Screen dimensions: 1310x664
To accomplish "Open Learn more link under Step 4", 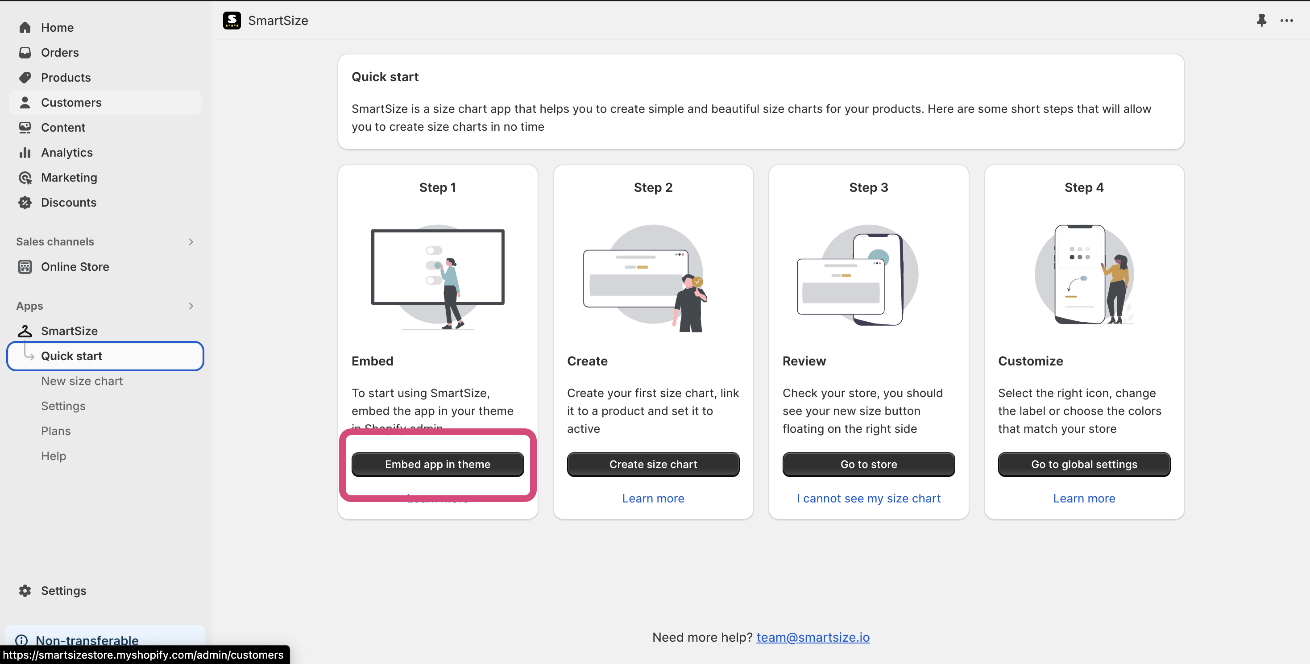I will 1084,498.
